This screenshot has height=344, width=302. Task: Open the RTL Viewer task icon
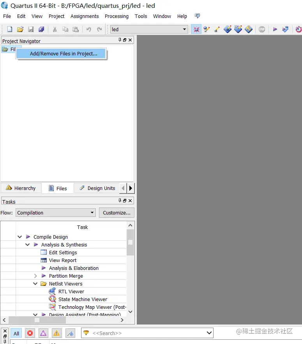coord(52,291)
